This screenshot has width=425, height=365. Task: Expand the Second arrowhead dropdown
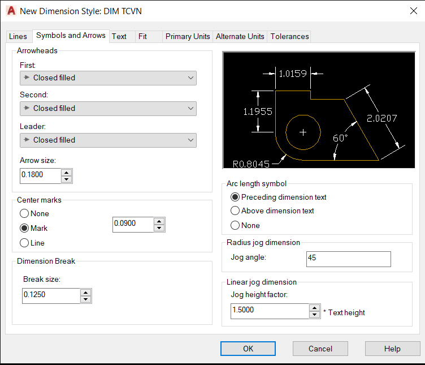108,108
